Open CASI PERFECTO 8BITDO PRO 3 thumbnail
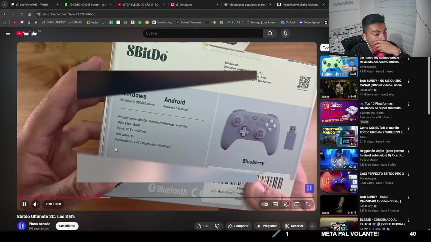 pyautogui.click(x=339, y=182)
